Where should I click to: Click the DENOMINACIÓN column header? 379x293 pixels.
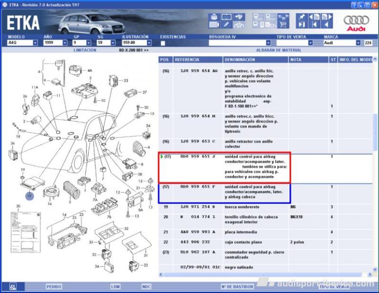point(255,60)
